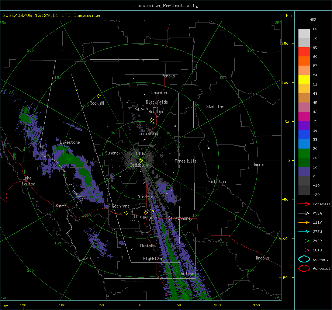Click the Brooks city label
This screenshot has height=310, width=332.
click(262, 258)
